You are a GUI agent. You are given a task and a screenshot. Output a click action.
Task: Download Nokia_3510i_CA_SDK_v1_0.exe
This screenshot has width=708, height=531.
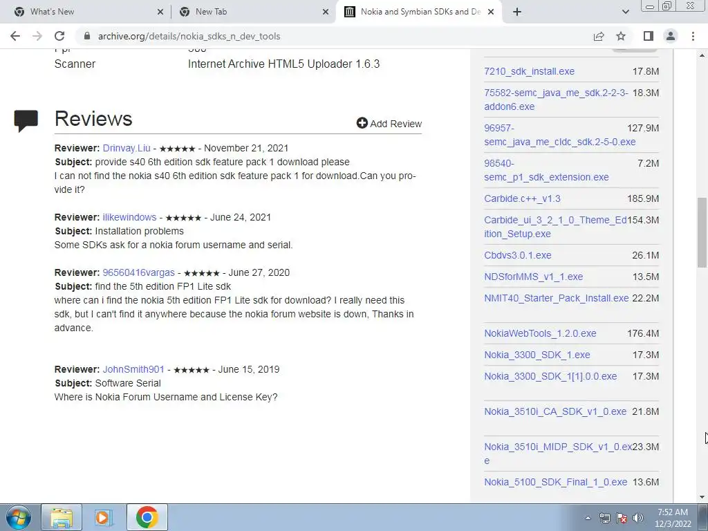[555, 411]
